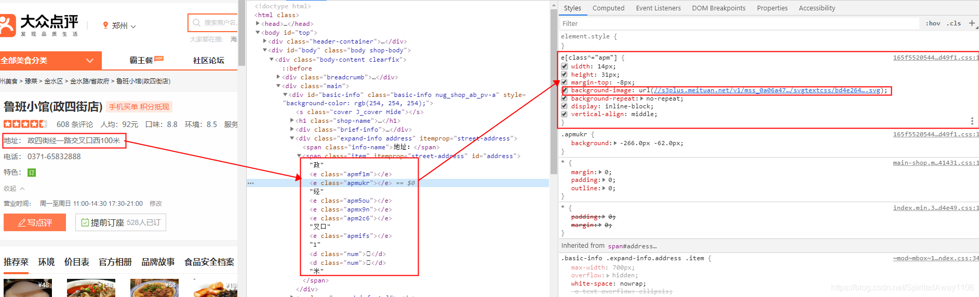The height and width of the screenshot is (297, 979).
Task: Switch to the Properties tab
Action: [x=772, y=8]
